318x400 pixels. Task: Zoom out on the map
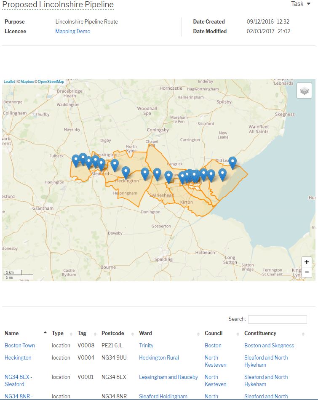coord(307,272)
